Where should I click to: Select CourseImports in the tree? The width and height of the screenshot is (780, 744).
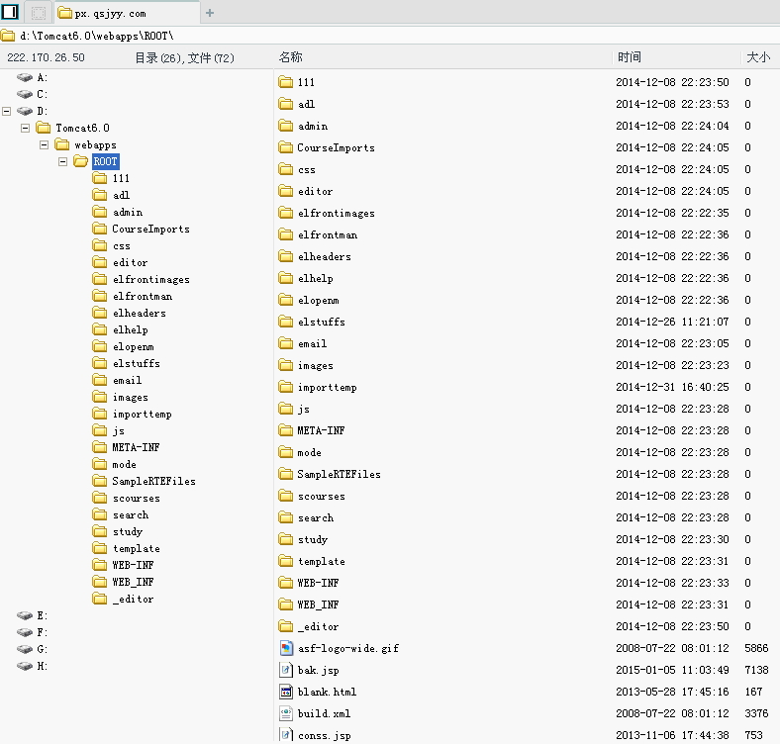tap(150, 229)
